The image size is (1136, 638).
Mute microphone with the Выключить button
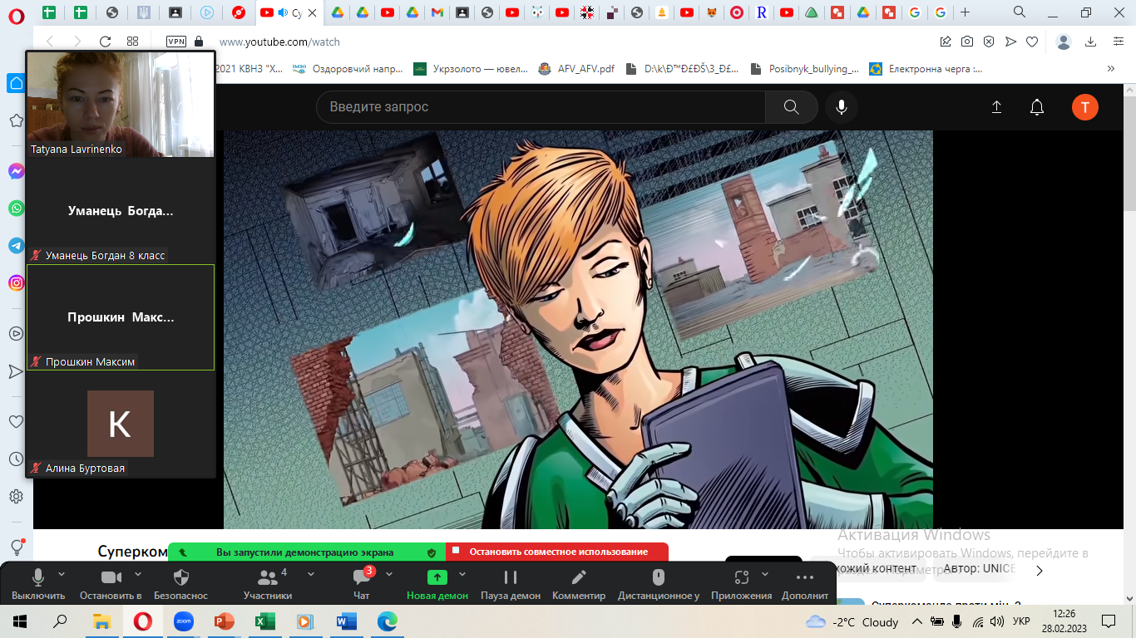pos(38,585)
